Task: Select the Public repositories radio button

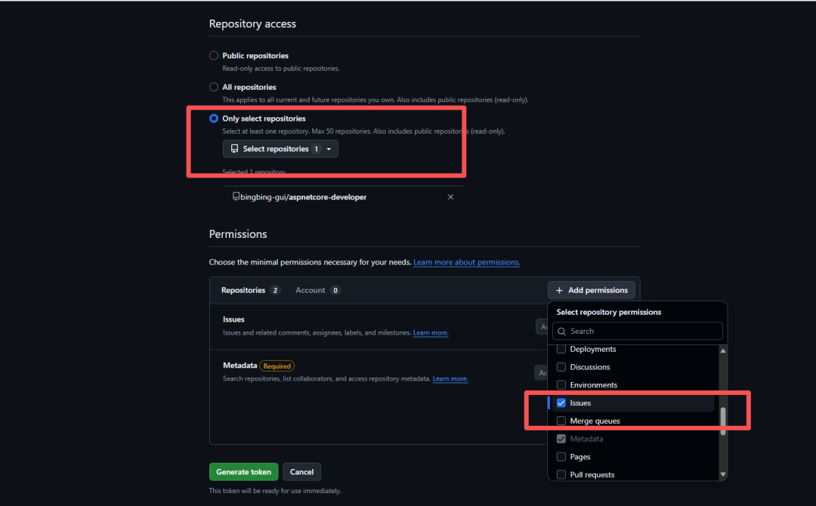Action: [214, 55]
